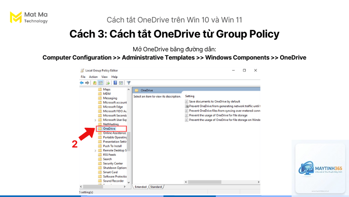Click the Mat Ma Technology logo

click(29, 17)
